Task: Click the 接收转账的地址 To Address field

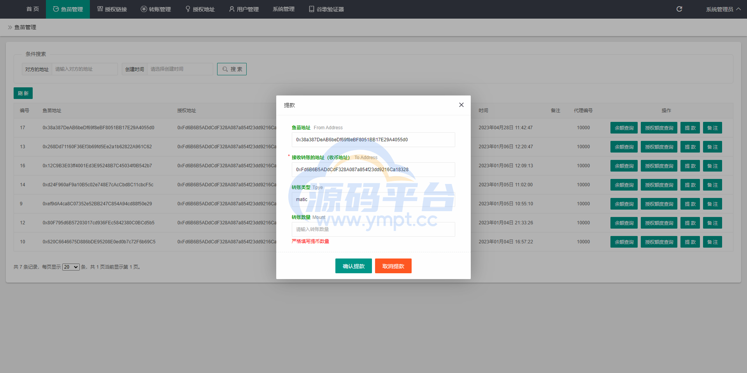Action: point(373,170)
